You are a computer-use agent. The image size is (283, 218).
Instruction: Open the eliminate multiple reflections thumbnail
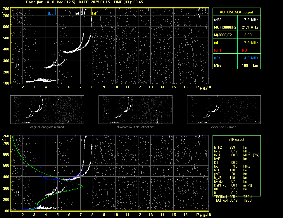135,110
